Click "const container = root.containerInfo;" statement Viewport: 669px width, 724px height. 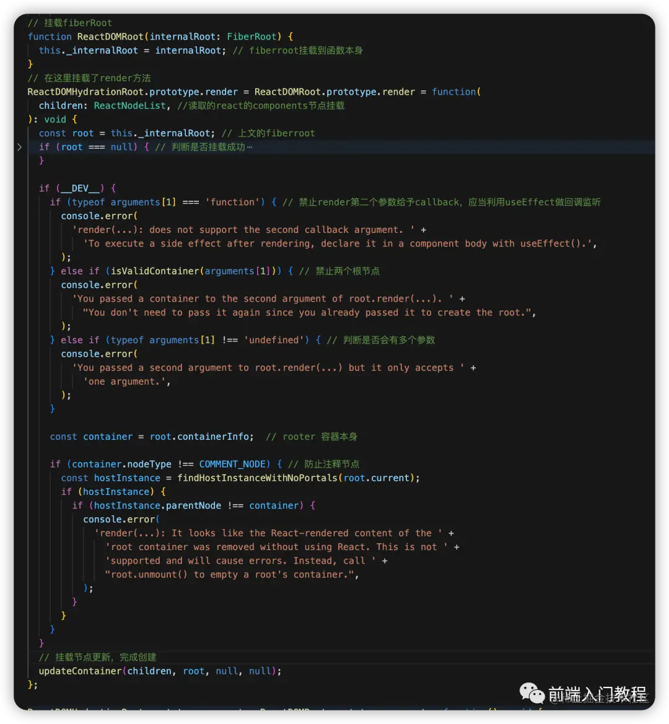point(152,437)
